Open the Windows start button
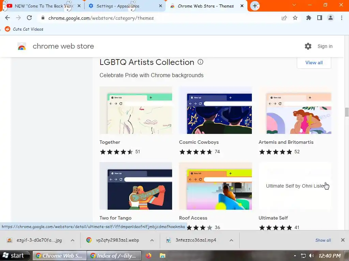Viewport: 349px width, 261px height. [x=15, y=256]
